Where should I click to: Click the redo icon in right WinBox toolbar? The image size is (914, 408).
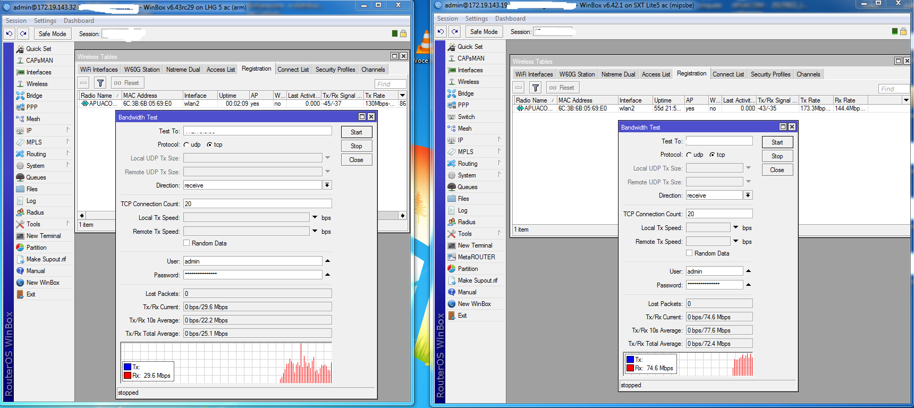[x=455, y=31]
